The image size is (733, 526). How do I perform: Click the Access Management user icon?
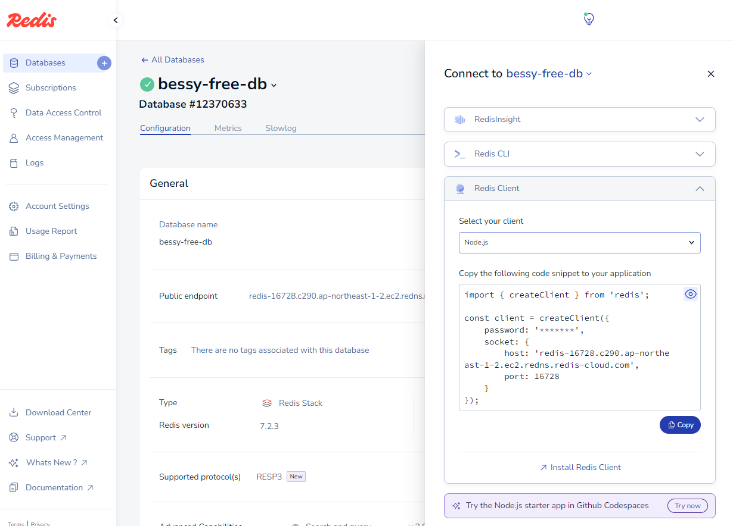click(x=14, y=137)
